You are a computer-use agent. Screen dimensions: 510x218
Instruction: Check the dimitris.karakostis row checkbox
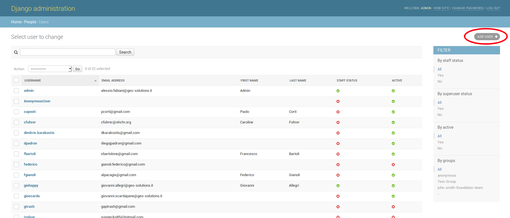[16, 133]
